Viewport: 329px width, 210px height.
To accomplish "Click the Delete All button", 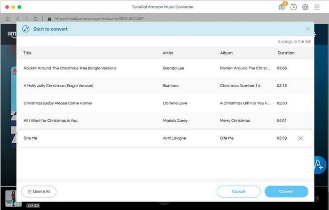I will pos(39,191).
